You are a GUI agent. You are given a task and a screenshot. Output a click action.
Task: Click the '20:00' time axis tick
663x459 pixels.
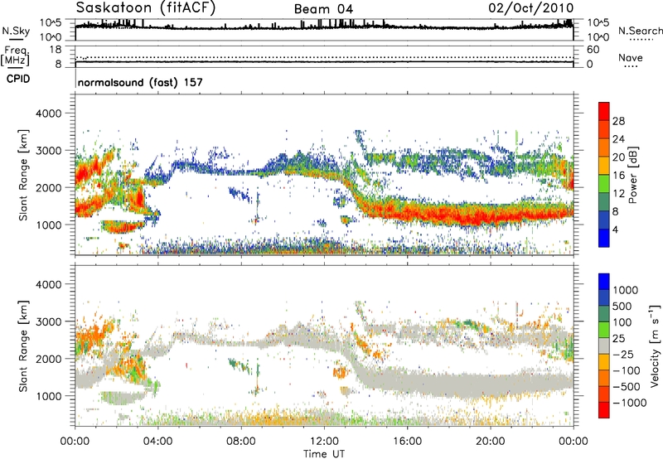coord(491,442)
